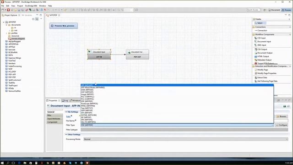Select the Document Out PDF-OUT node
Viewport: 293px width, 165px height.
[x=137, y=55]
